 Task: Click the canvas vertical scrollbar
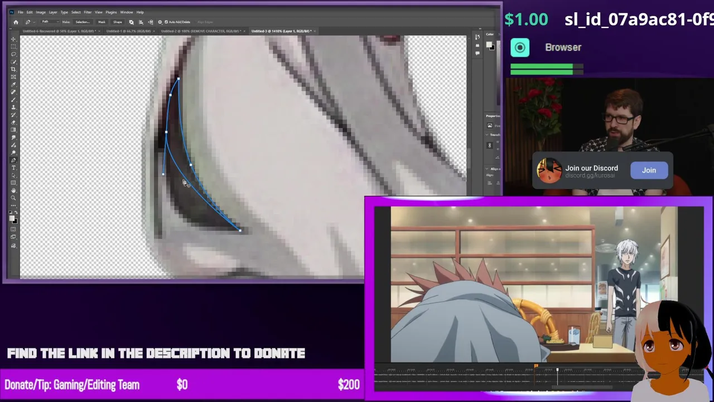470,159
